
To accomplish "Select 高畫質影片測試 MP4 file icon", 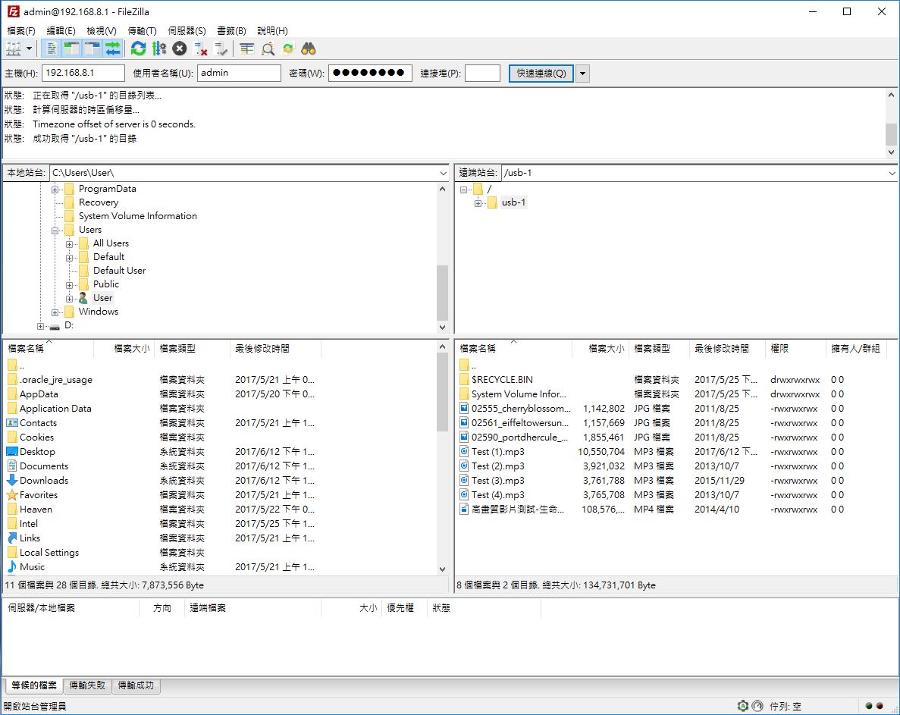I will [464, 509].
